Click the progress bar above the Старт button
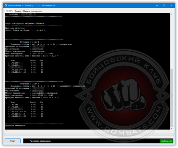 pyautogui.click(x=89, y=134)
